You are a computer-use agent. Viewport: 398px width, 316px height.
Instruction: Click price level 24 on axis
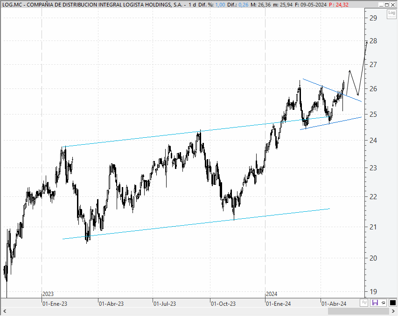373,140
